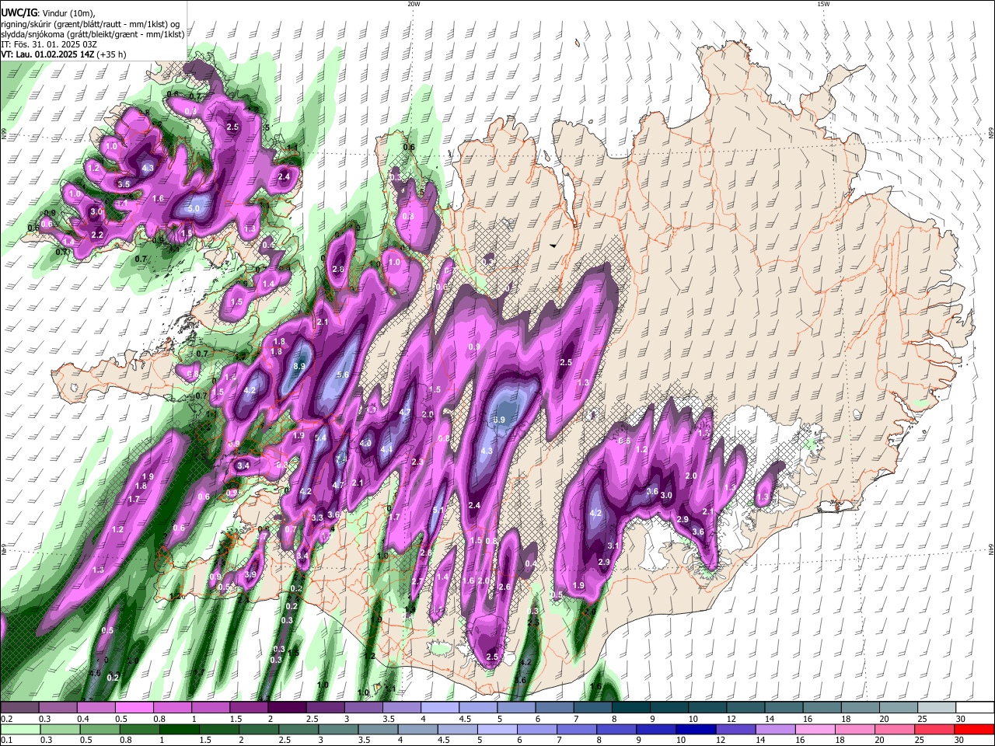The width and height of the screenshot is (995, 746).
Task: Click the 6.9 precipitation value on map
Action: [x=500, y=420]
